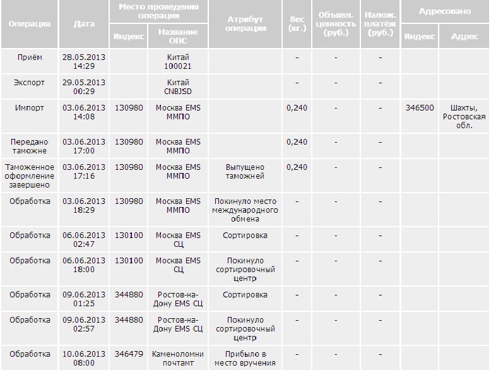Click 'Выпущено таможней' attribute

[x=245, y=172]
